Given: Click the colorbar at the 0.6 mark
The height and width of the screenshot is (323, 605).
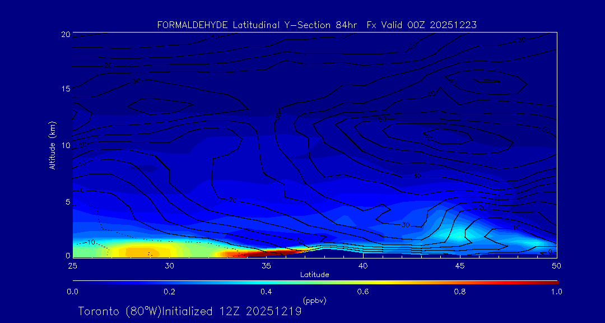Looking at the screenshot, I should pyautogui.click(x=363, y=282).
